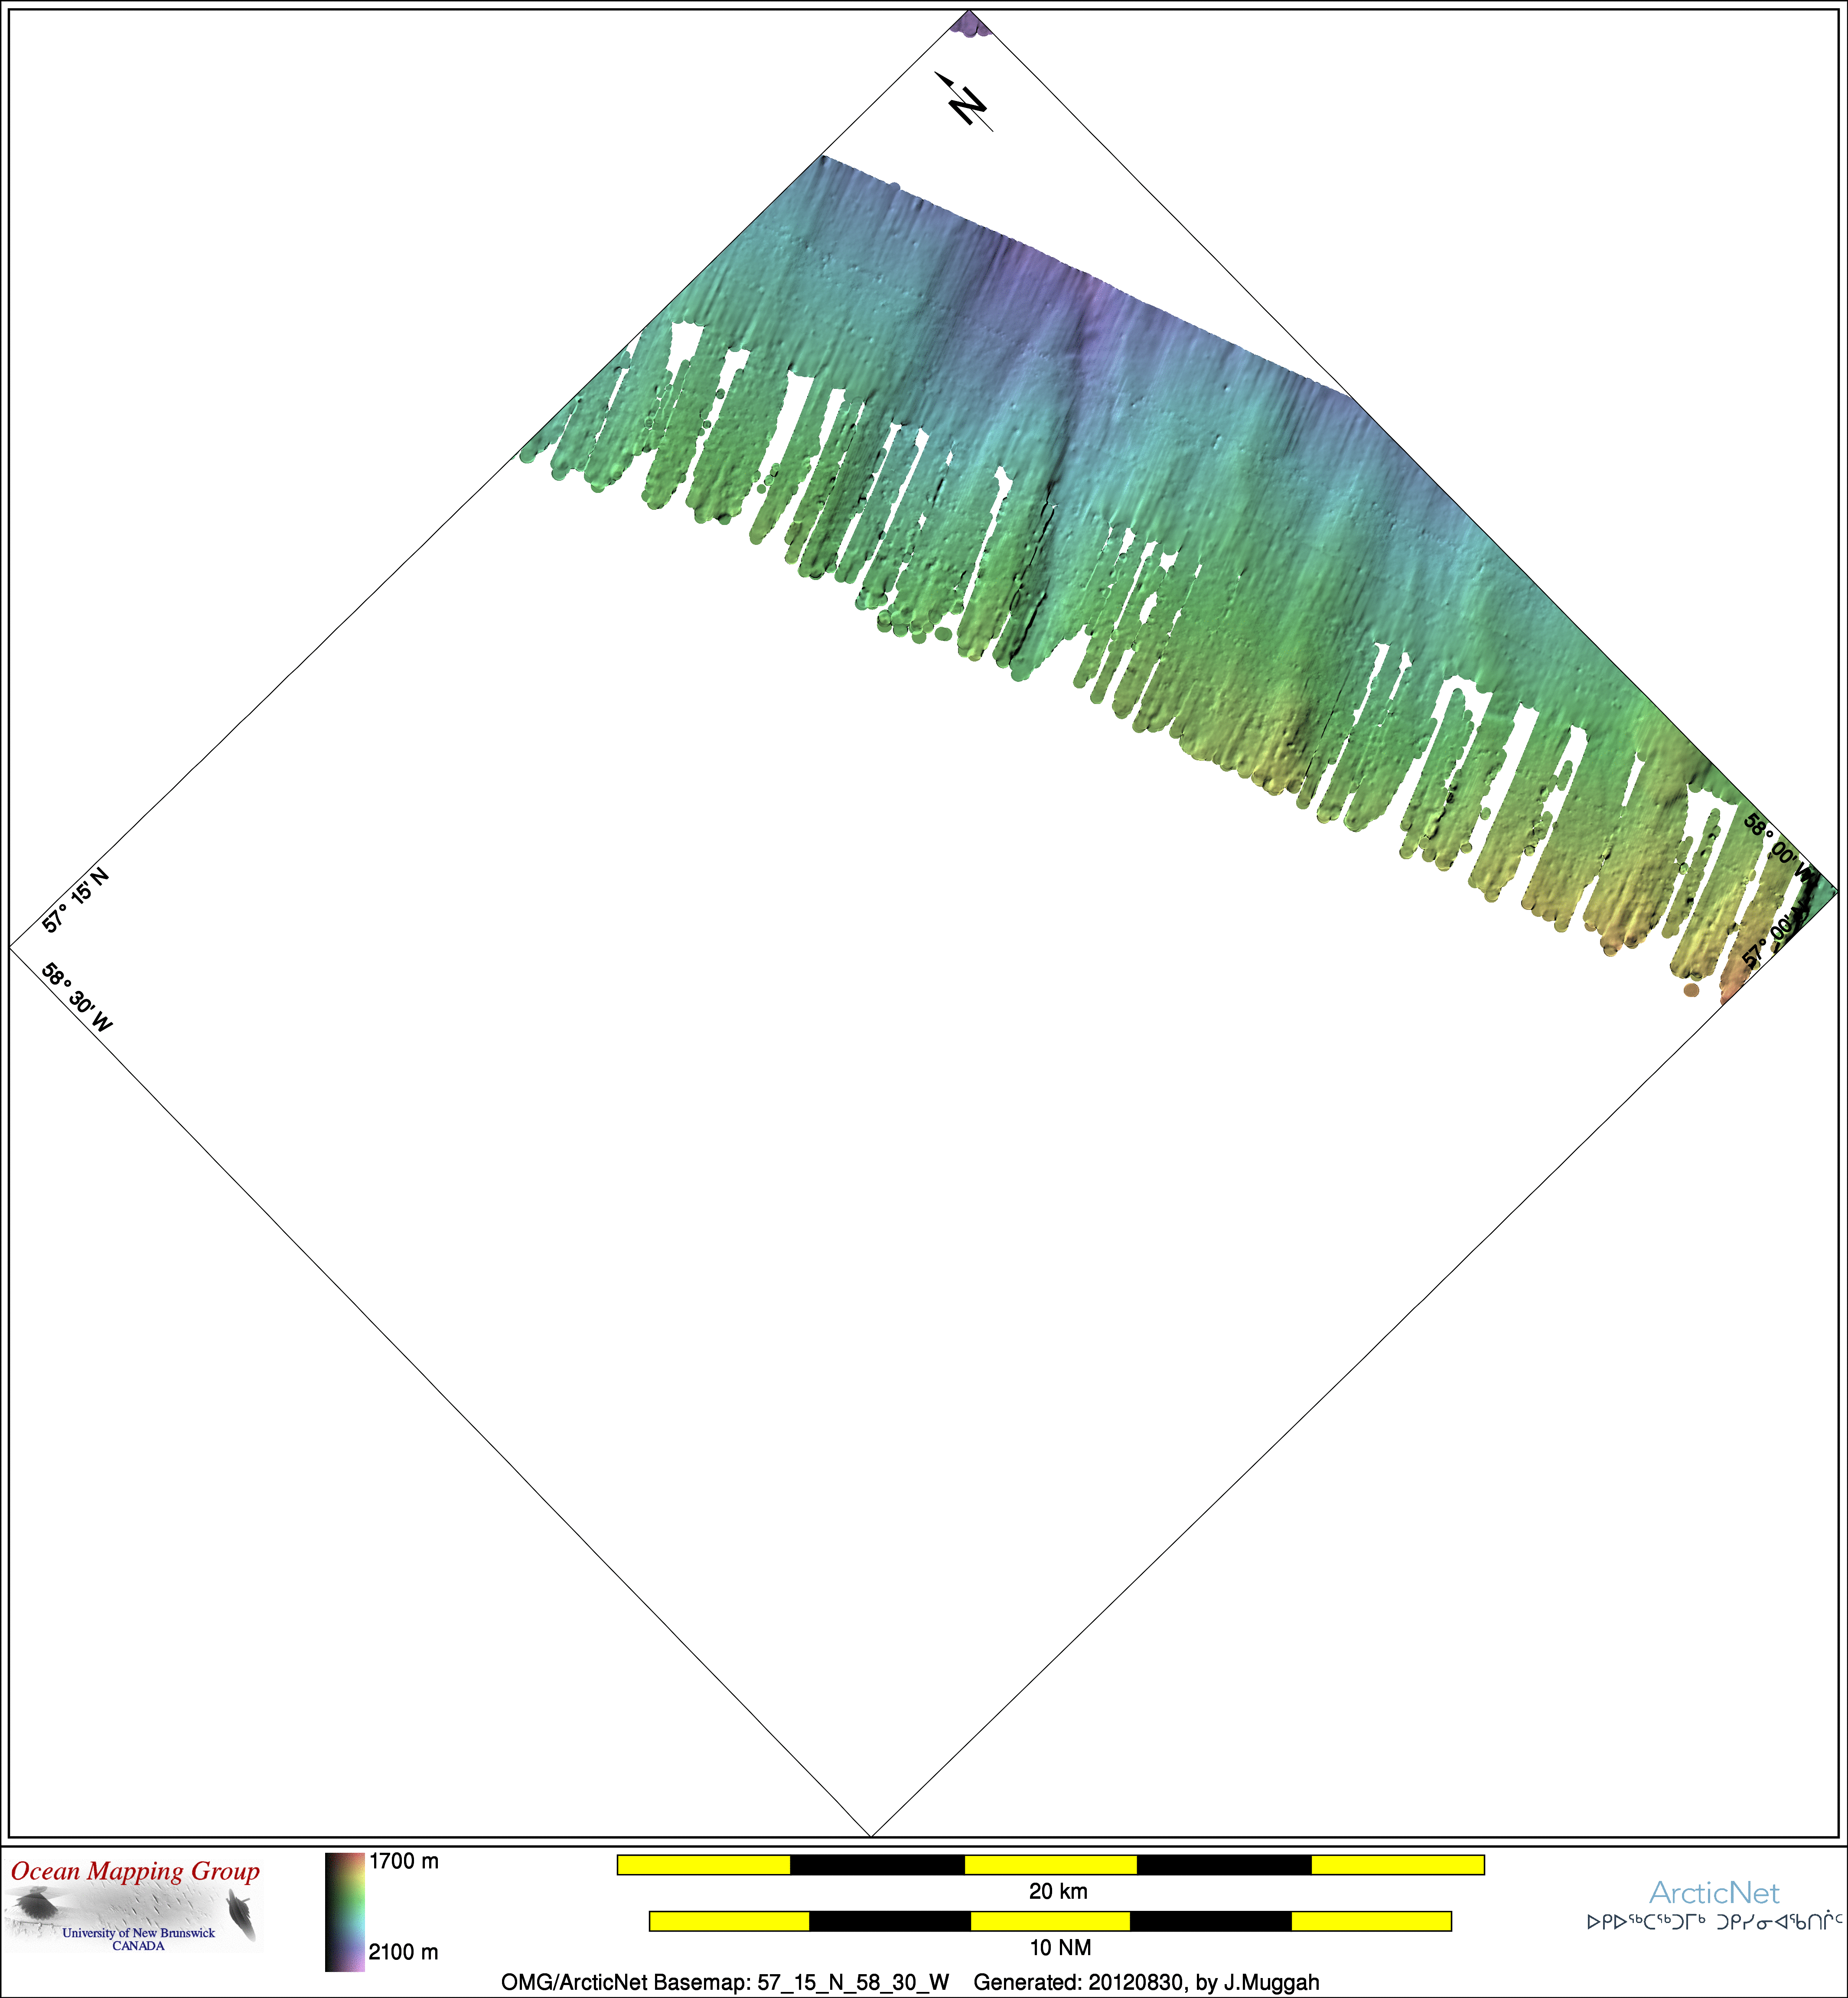The height and width of the screenshot is (1998, 1848).
Task: Click the ArcticNet logo
Action: [x=1714, y=1892]
